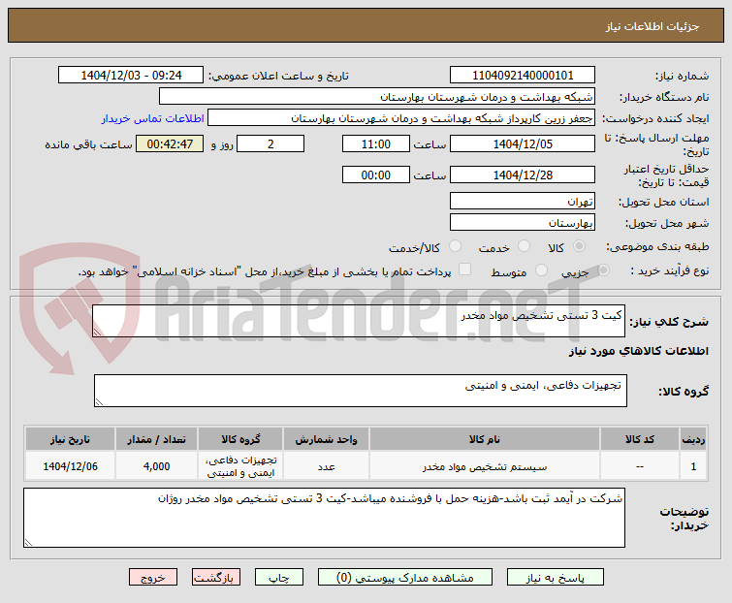Click the deadline time field 11:00
The image size is (732, 603).
click(376, 143)
